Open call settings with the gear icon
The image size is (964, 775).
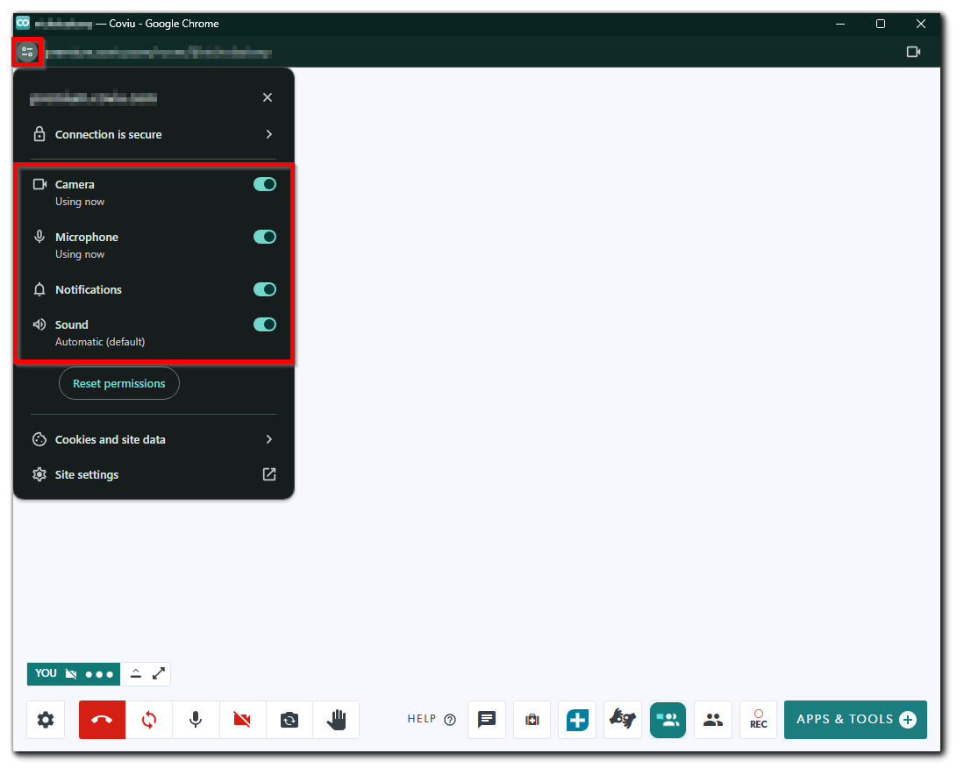click(x=46, y=720)
